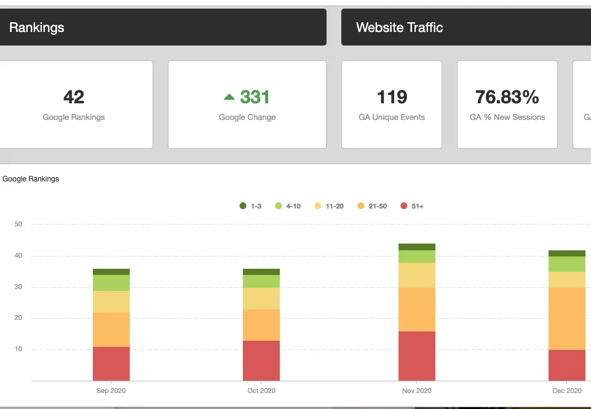Toggle the 1-3 legend series
The image size is (591, 409).
coord(250,206)
